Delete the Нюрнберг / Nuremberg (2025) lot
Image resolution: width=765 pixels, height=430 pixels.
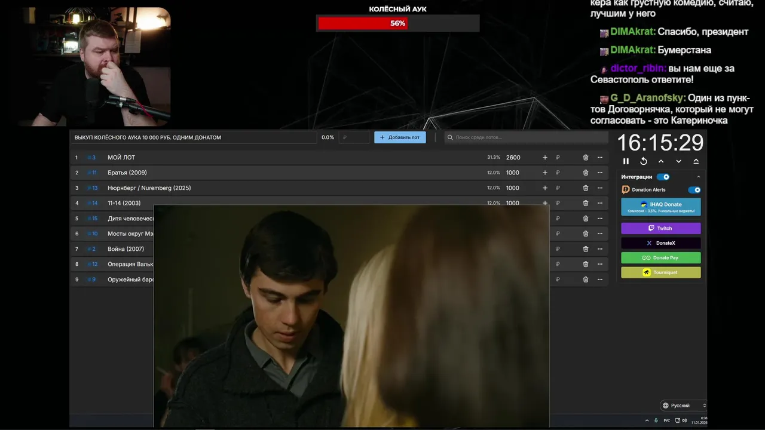tap(586, 188)
